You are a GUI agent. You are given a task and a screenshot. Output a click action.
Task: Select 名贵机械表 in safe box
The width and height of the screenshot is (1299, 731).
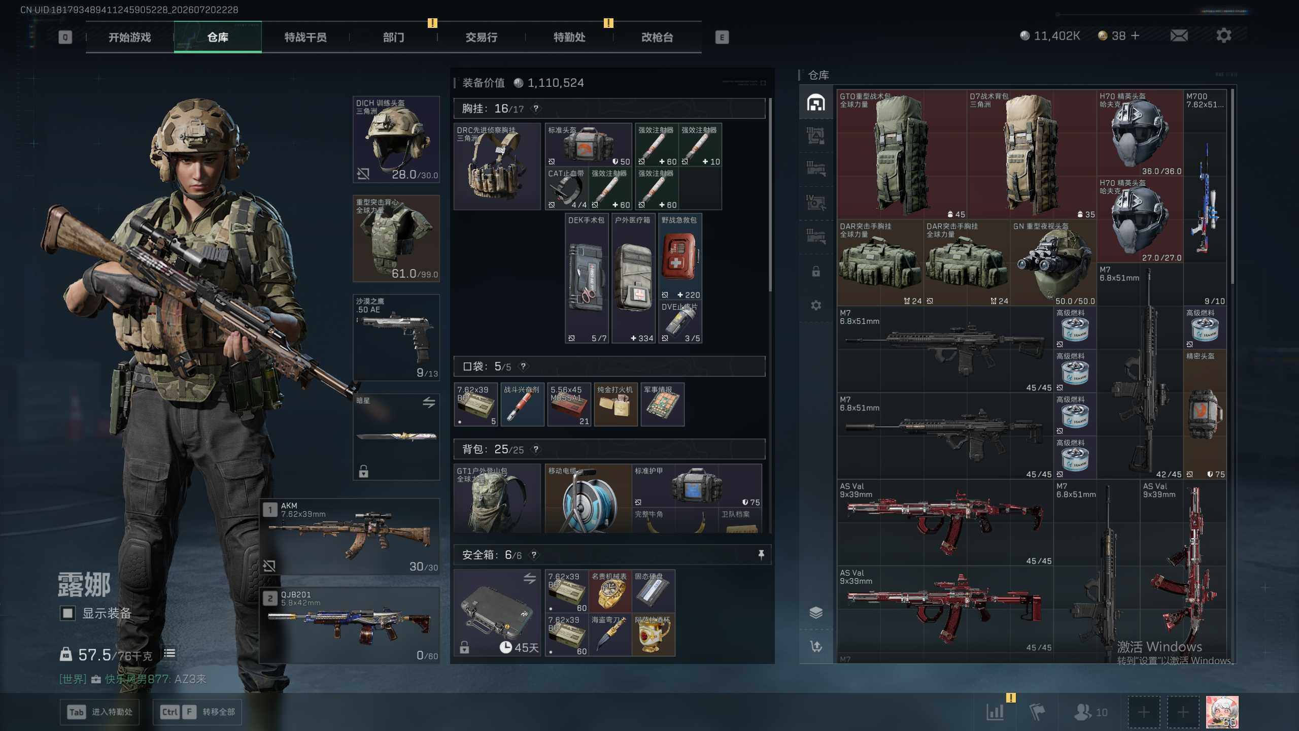tap(610, 591)
